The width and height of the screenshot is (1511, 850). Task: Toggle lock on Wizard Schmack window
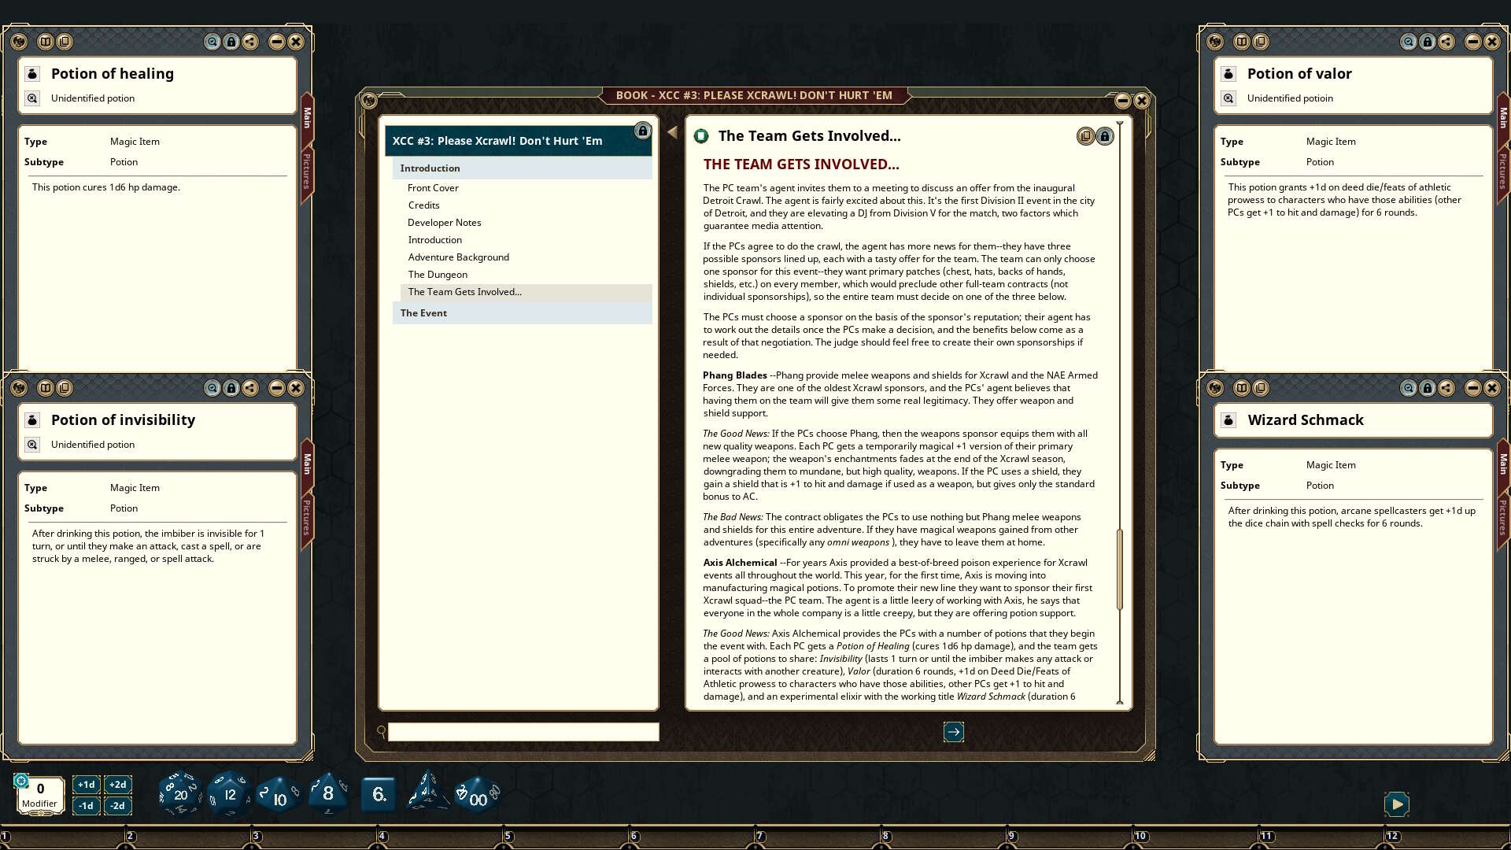click(x=1428, y=388)
